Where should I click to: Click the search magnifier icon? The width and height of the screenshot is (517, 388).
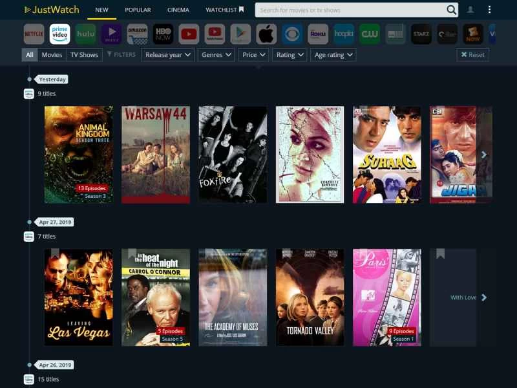[x=451, y=10]
